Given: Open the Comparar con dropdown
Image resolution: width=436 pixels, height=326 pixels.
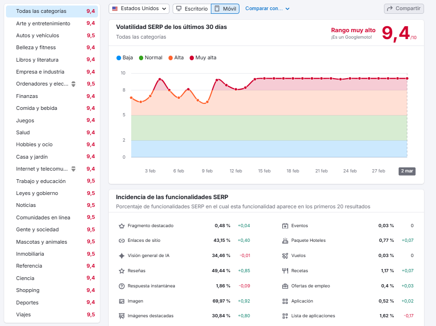Looking at the screenshot, I should pyautogui.click(x=267, y=9).
